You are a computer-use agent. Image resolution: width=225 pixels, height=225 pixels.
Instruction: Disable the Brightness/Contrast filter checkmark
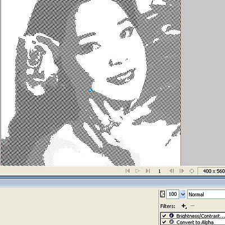click(164, 216)
